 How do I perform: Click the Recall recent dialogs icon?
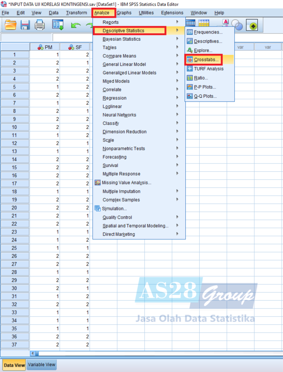[x=58, y=25]
